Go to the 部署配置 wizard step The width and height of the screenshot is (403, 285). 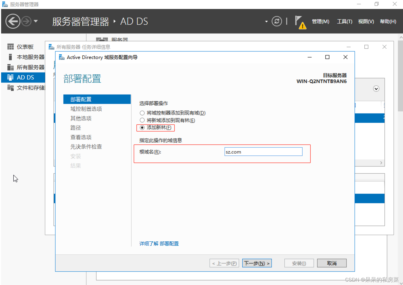click(97, 99)
